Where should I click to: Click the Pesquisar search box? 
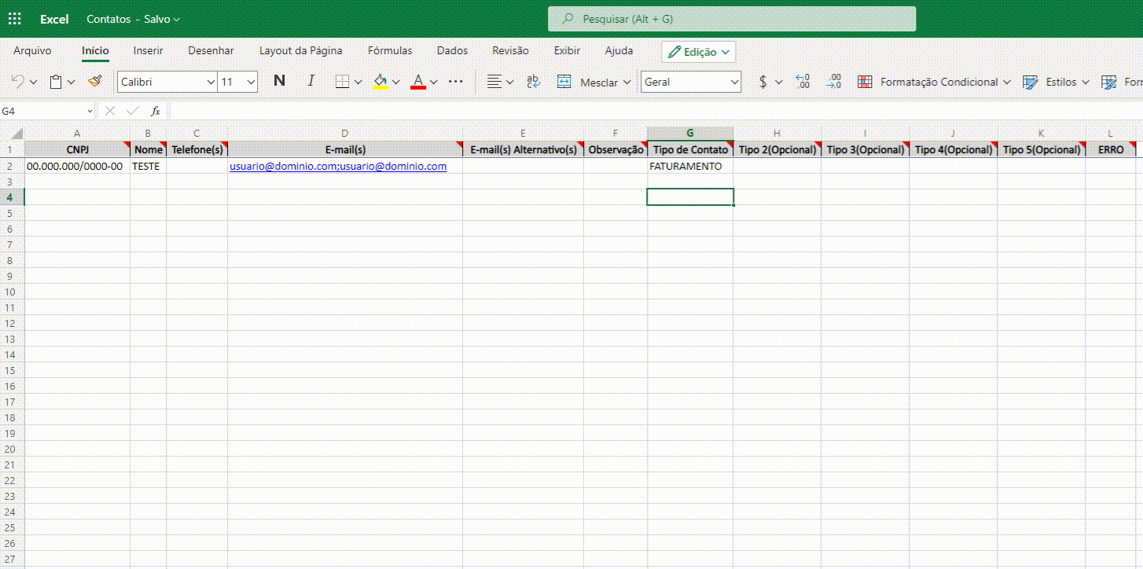(731, 19)
